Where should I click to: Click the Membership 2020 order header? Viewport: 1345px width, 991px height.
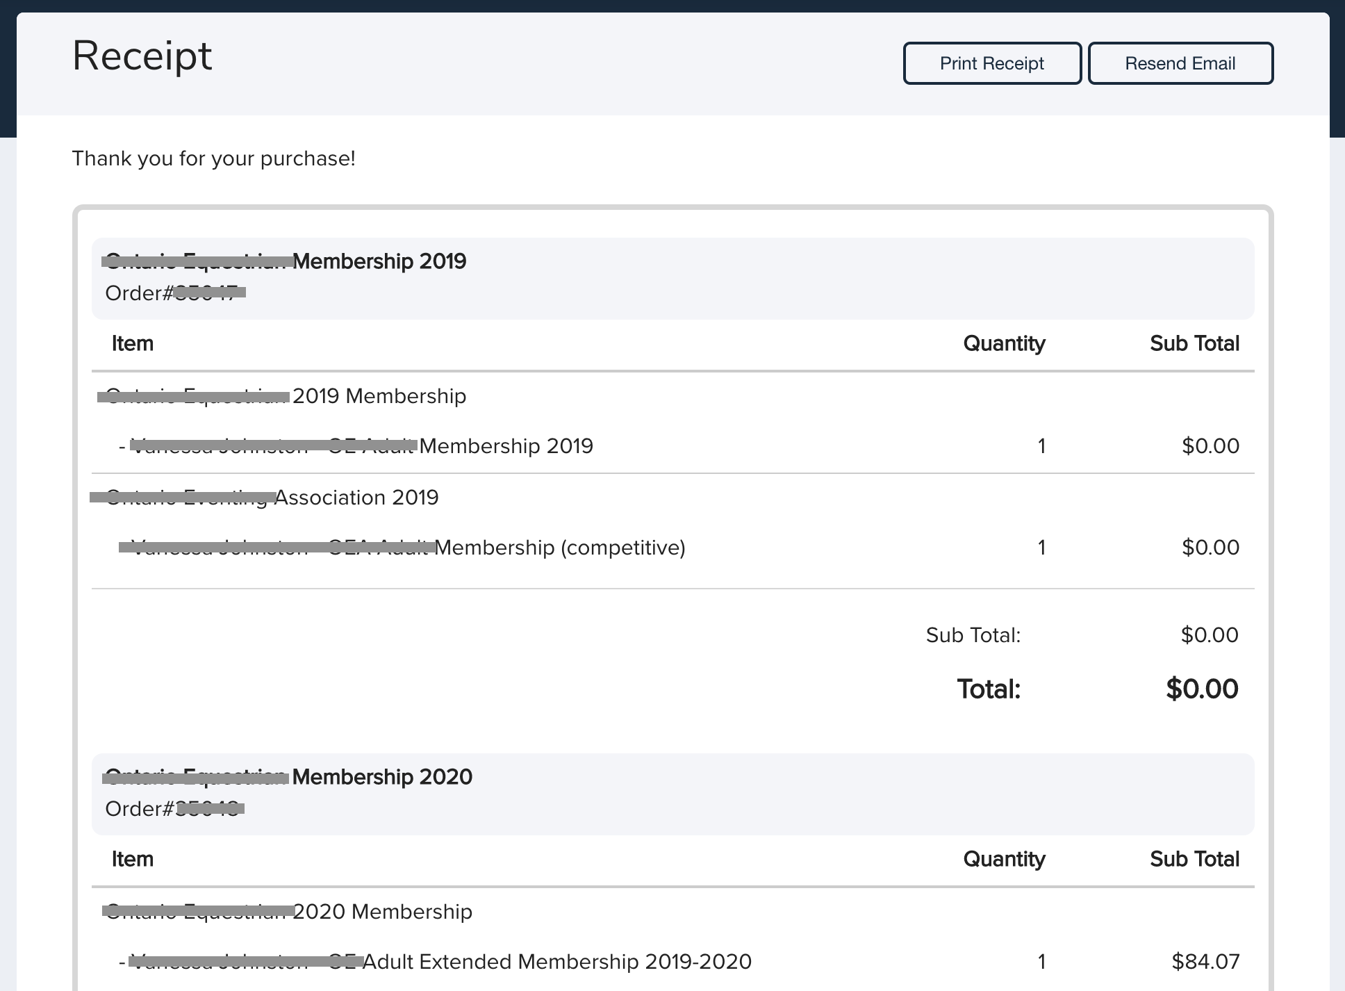[x=289, y=776]
